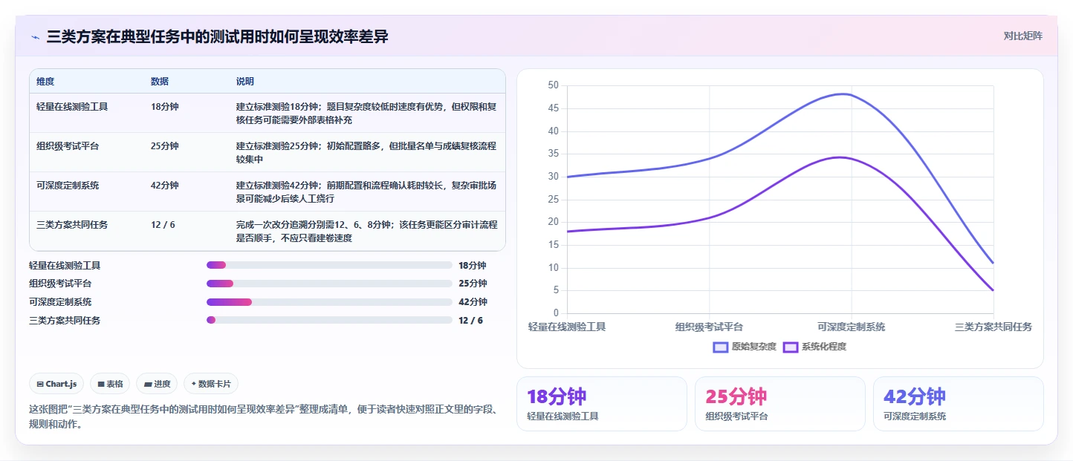Click the 25分钟 data card
This screenshot has height=461, width=1073.
pyautogui.click(x=780, y=404)
